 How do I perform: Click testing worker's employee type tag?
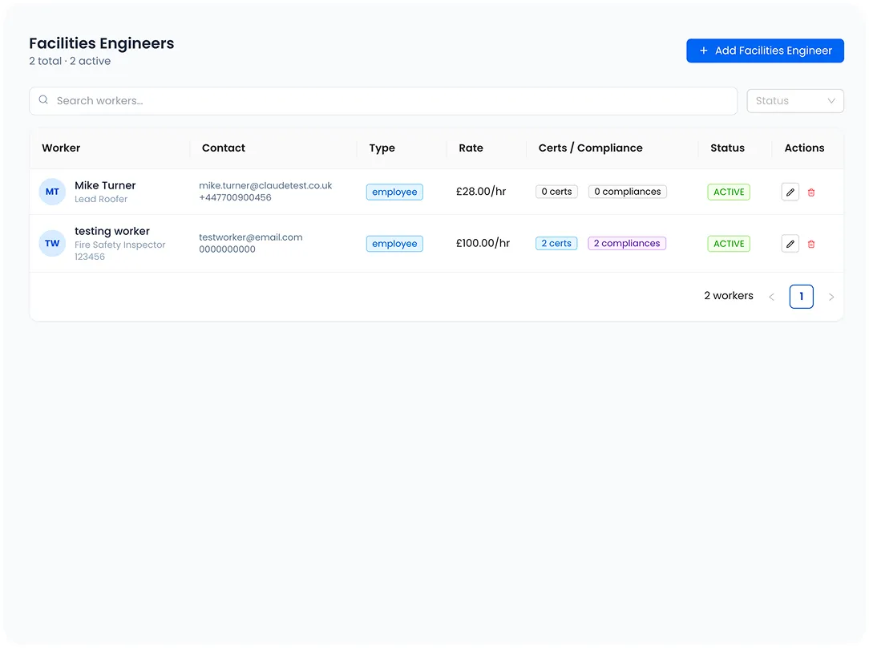[x=394, y=243]
